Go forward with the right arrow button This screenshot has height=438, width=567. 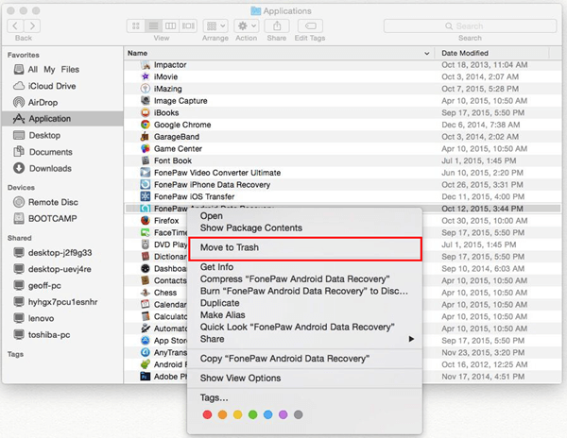click(32, 26)
